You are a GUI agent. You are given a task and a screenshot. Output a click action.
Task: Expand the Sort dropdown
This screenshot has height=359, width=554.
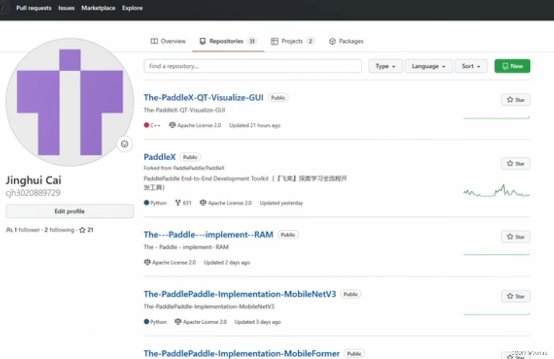click(x=471, y=66)
